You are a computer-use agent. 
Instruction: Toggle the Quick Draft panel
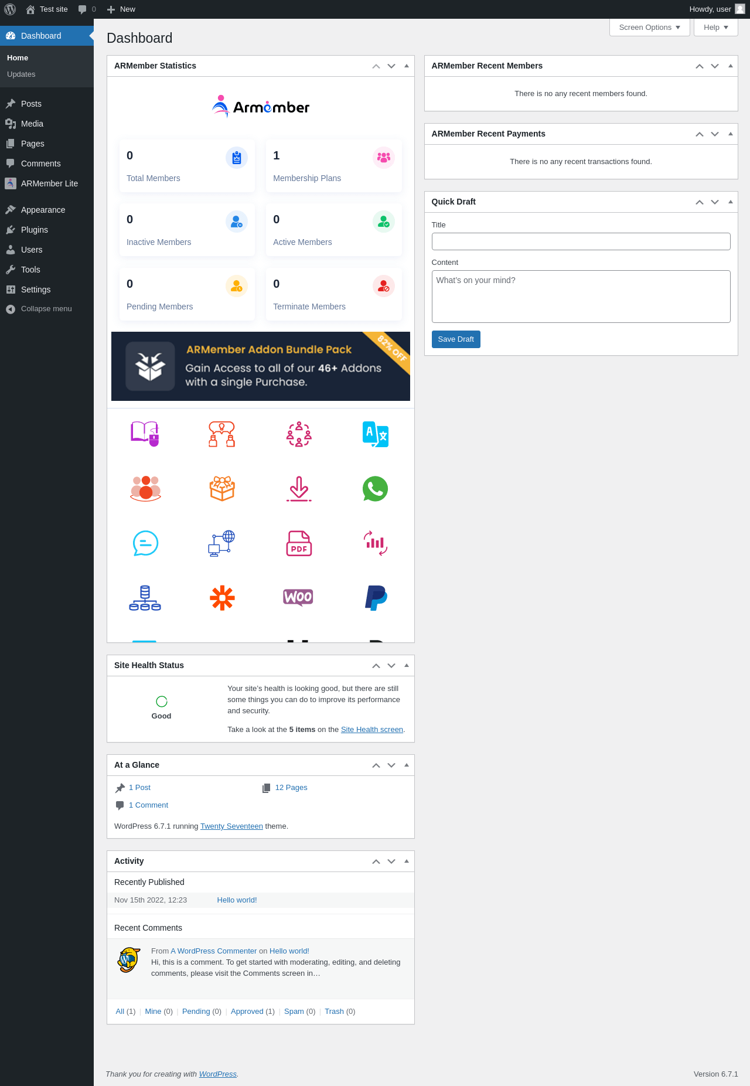click(731, 202)
